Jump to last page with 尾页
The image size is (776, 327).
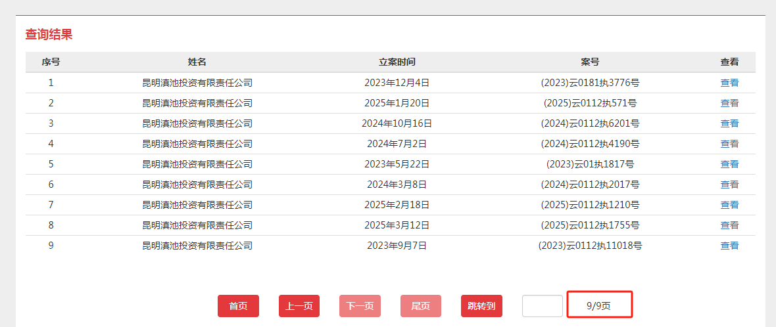click(421, 306)
